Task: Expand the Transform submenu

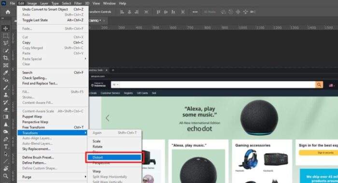Action: coord(53,133)
